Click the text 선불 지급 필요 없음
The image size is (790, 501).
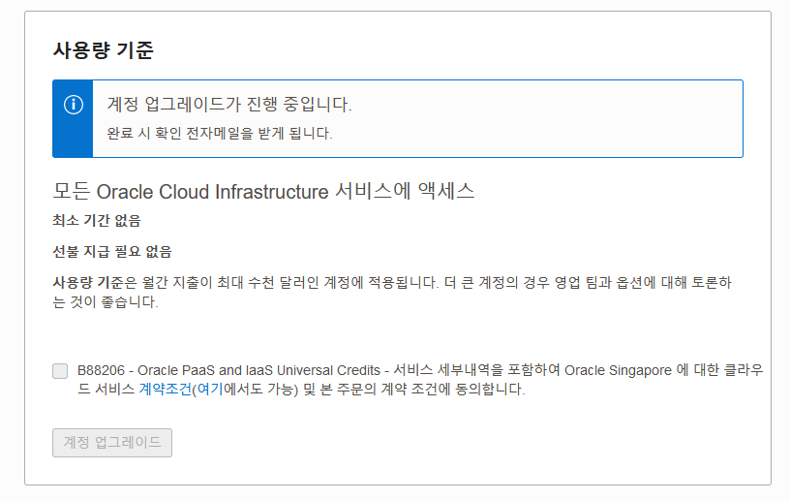click(112, 251)
